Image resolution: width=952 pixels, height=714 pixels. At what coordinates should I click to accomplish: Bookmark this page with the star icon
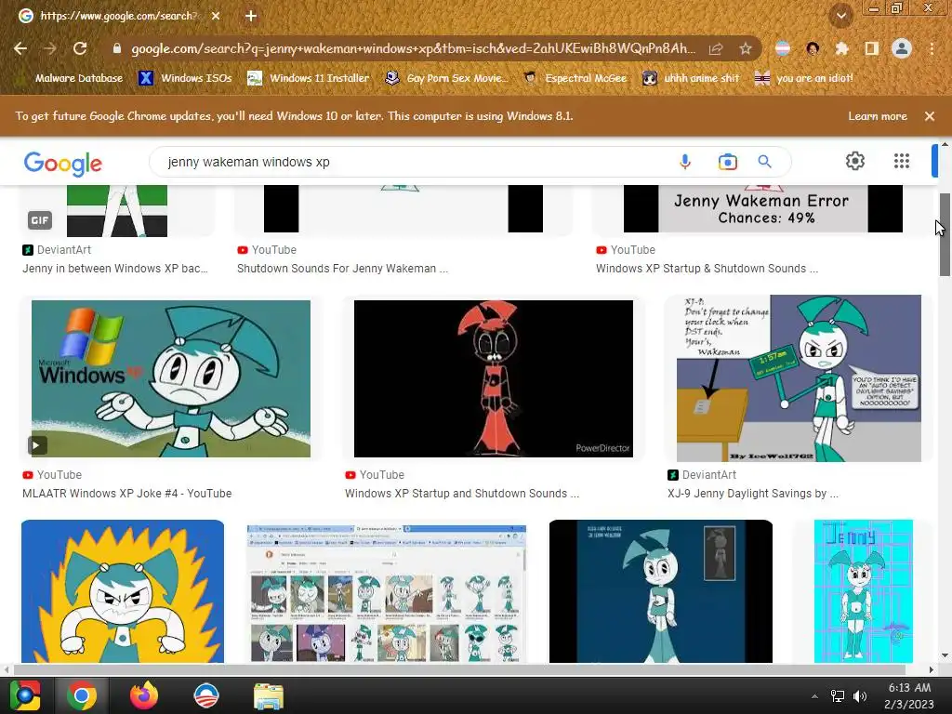point(746,48)
